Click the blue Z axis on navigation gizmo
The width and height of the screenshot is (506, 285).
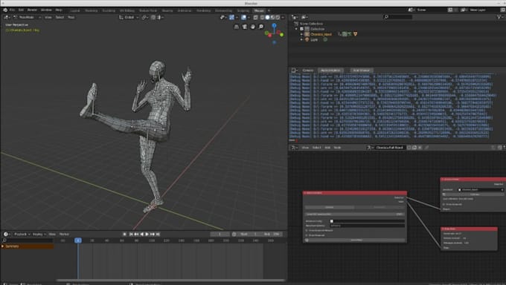(x=274, y=25)
